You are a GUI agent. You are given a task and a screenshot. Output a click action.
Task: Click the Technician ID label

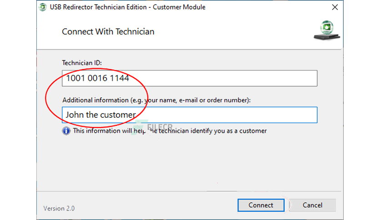pyautogui.click(x=82, y=63)
